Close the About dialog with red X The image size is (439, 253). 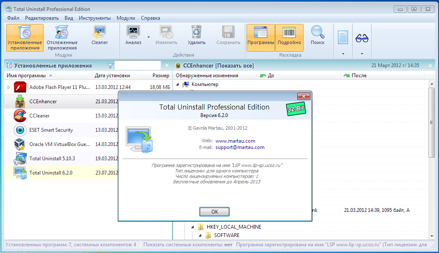[x=304, y=97]
